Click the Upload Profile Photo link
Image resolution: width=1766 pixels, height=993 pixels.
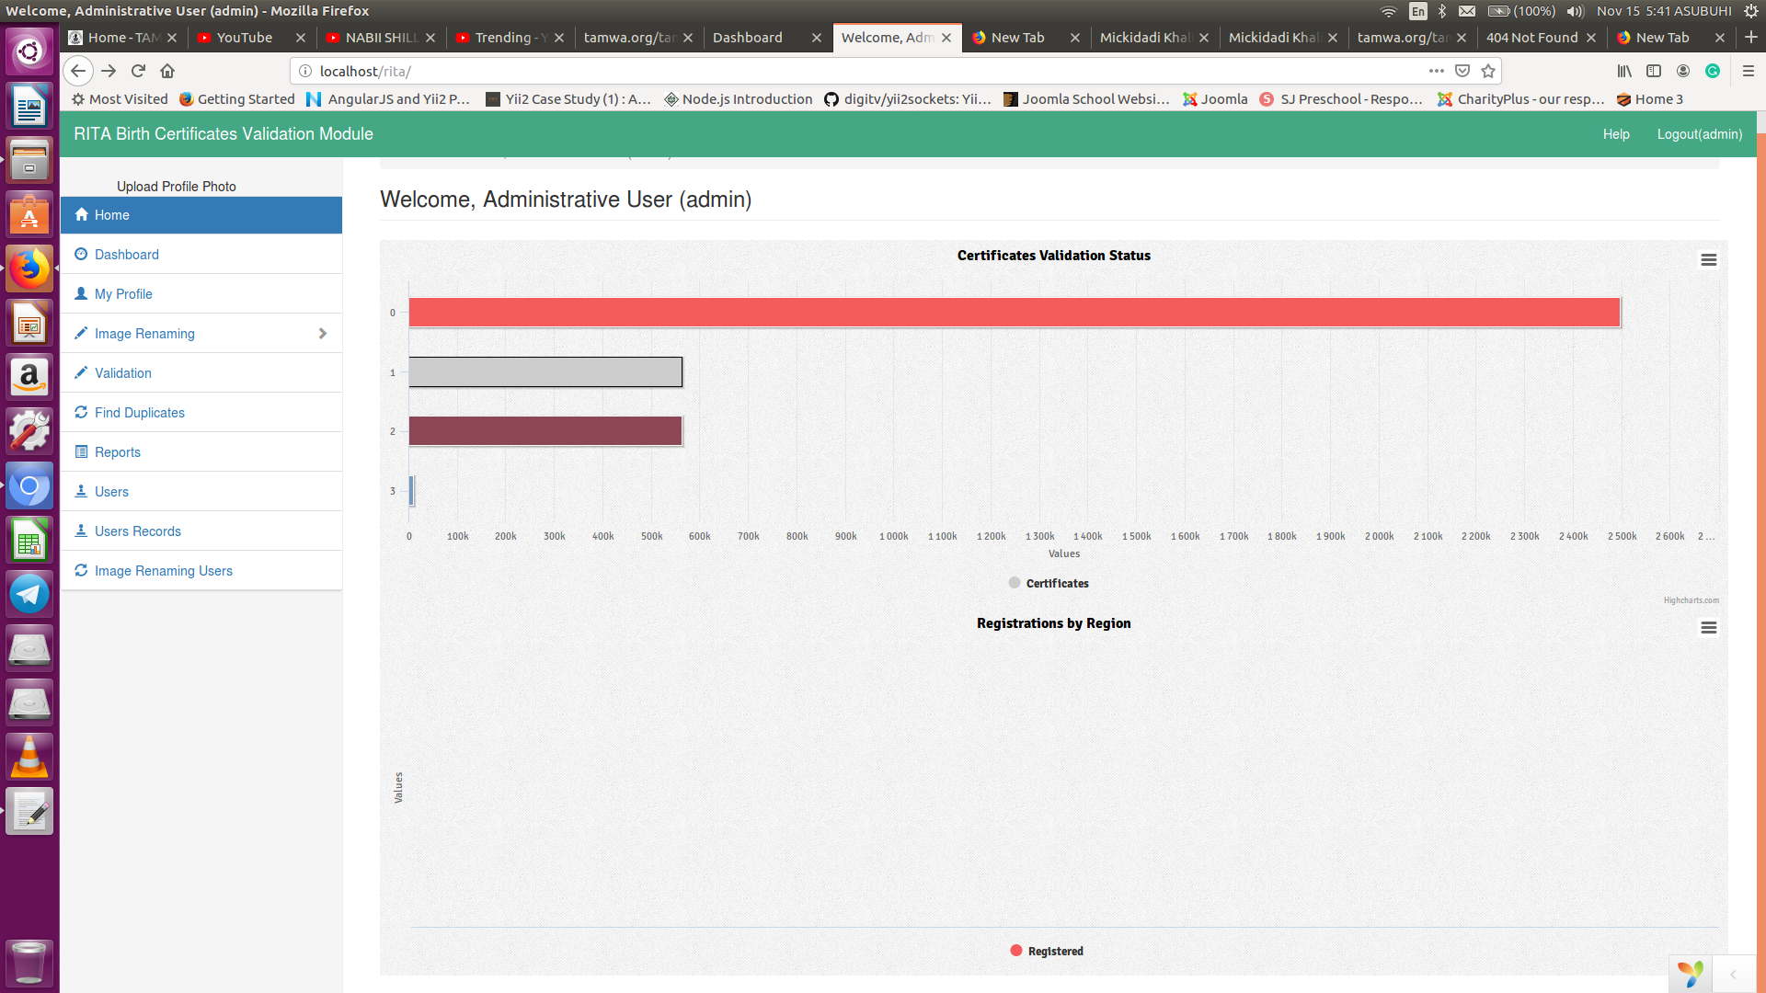pyautogui.click(x=177, y=187)
